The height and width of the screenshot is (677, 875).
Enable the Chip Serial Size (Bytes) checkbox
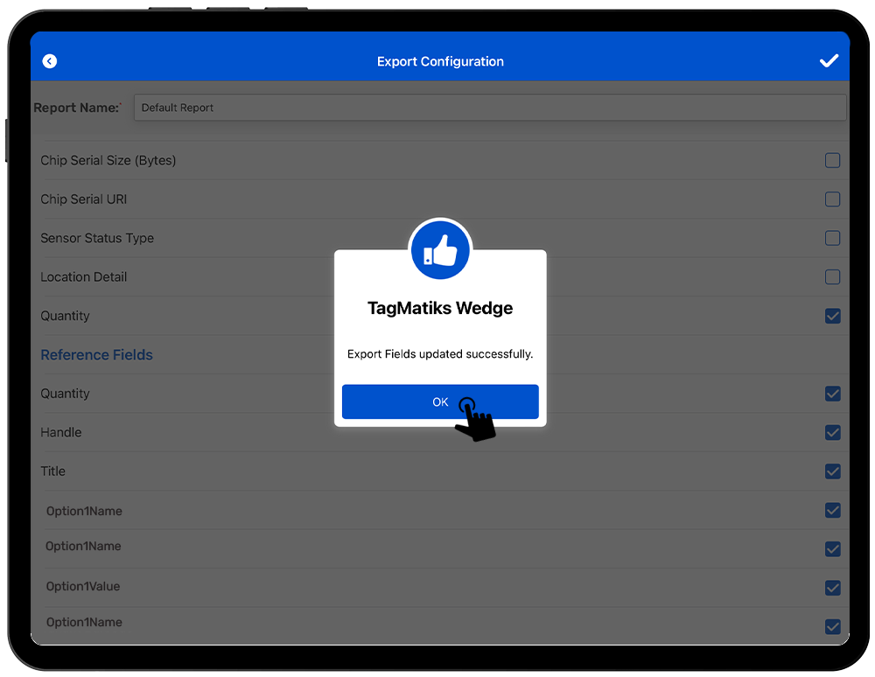832,160
